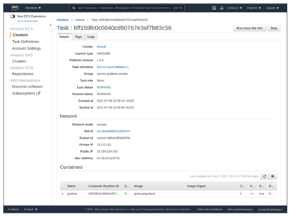This screenshot has width=290, height=216.
Task: Open the default cluster link in details
Action: [101, 47]
